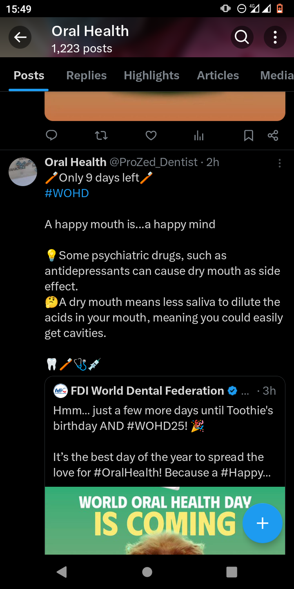The height and width of the screenshot is (589, 294).
Task: Select the Articles tab
Action: (218, 76)
